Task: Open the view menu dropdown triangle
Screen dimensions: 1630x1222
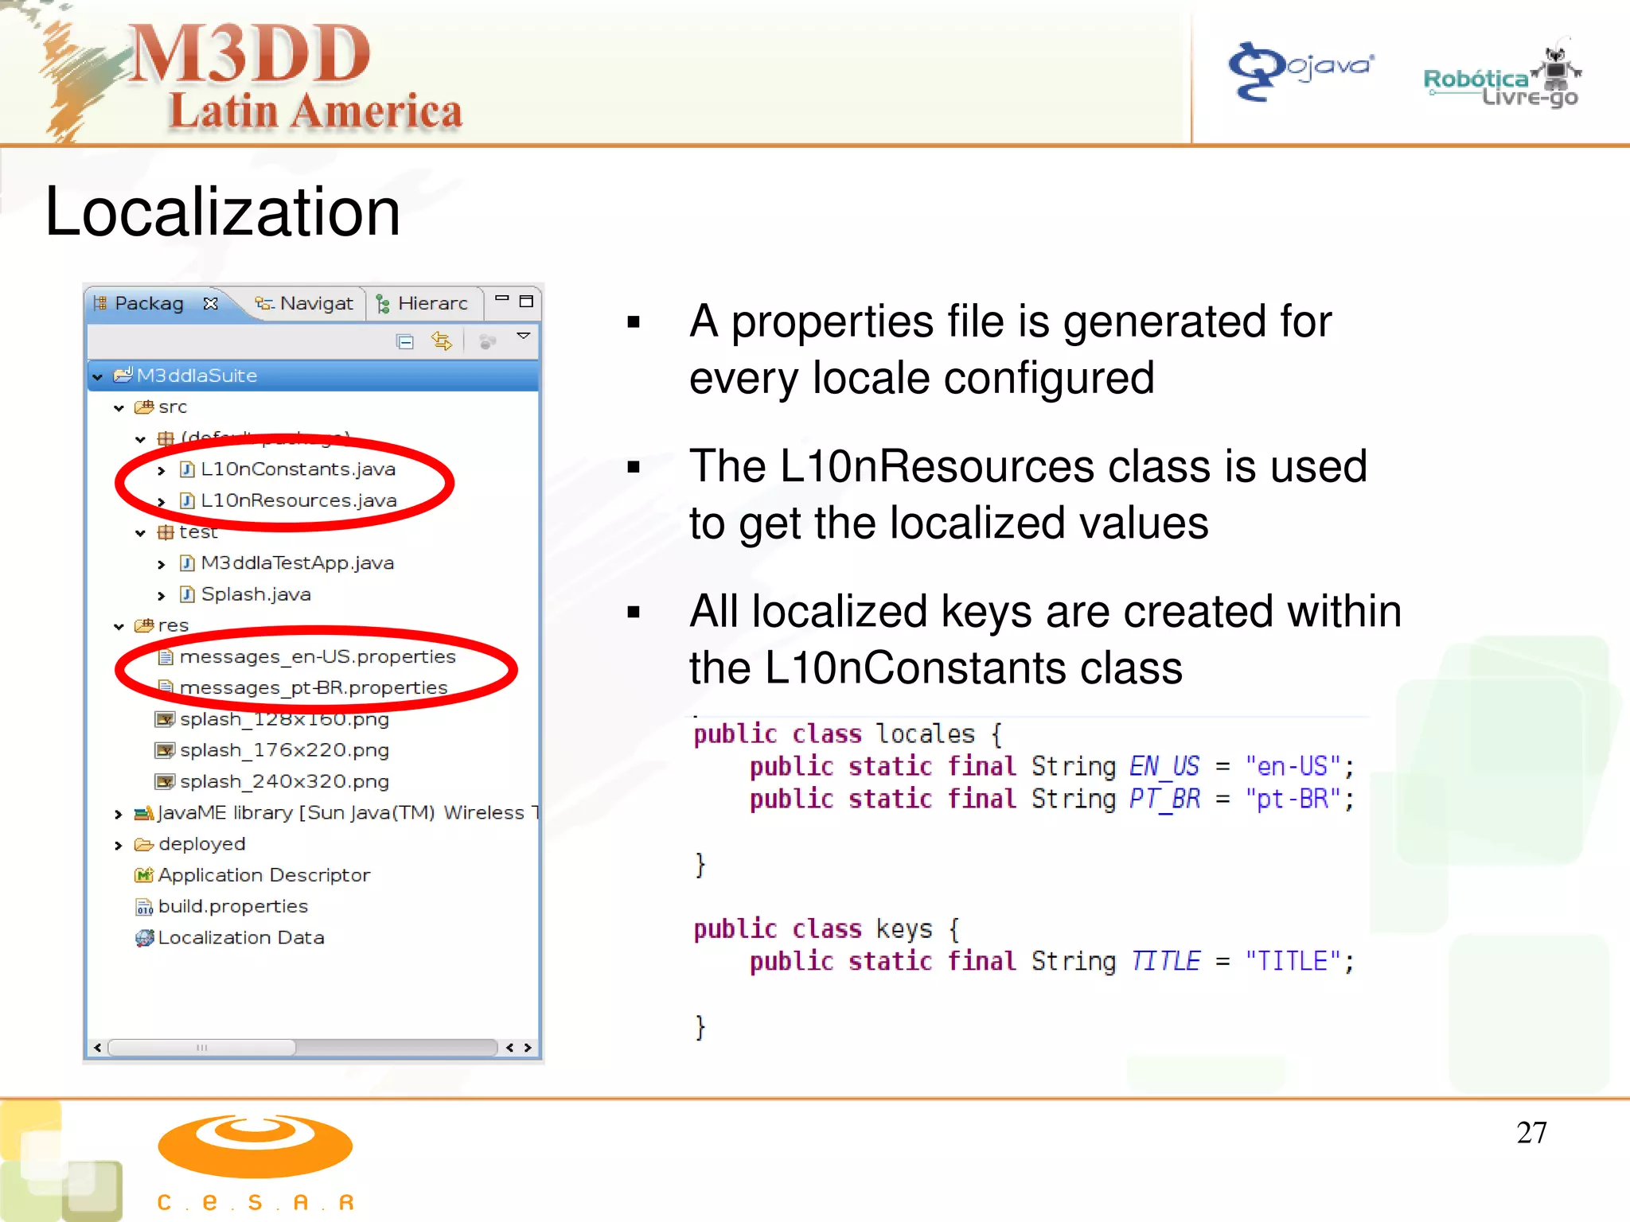Action: point(523,336)
